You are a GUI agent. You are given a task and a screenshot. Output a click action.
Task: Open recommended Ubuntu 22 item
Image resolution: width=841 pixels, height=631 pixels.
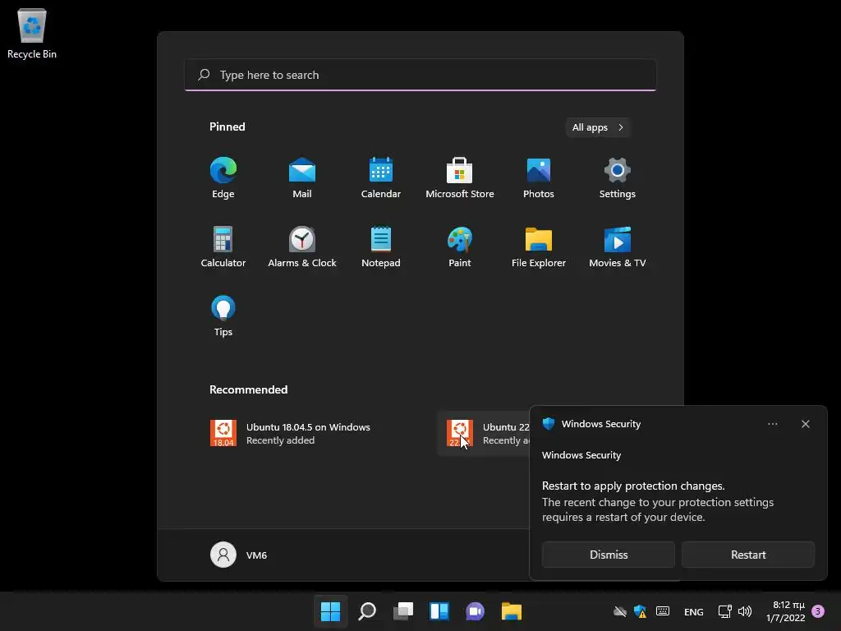[x=485, y=433]
